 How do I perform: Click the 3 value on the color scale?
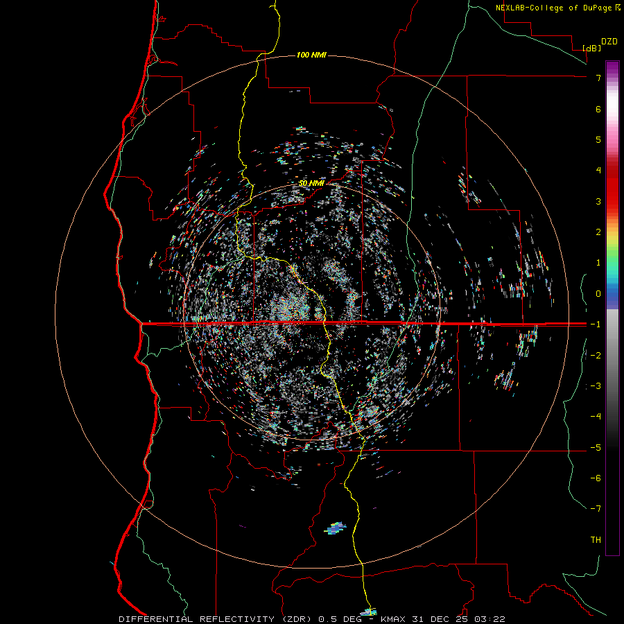point(598,201)
